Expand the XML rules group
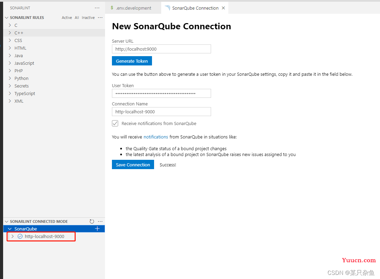This screenshot has width=380, height=279. [x=10, y=101]
